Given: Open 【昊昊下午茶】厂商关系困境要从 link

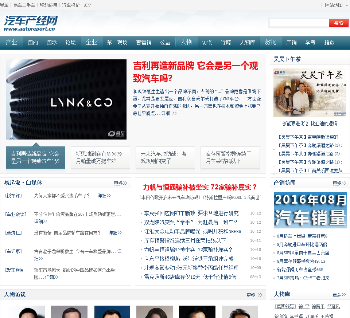Looking at the screenshot, I should pyautogui.click(x=310, y=170).
